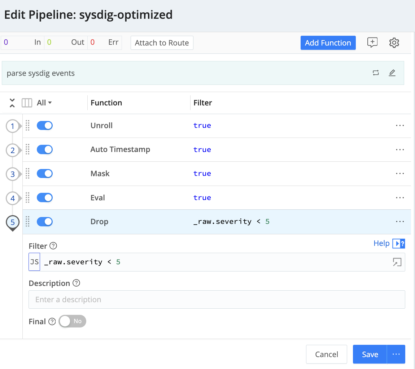Grab the drag handle of Eval row
The width and height of the screenshot is (415, 369).
click(x=27, y=197)
